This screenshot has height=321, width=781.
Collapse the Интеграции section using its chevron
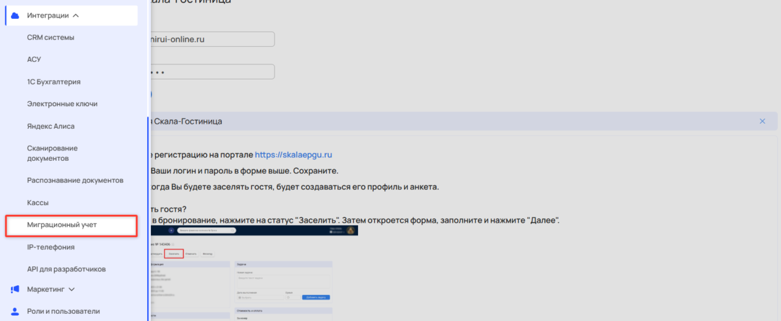[76, 16]
